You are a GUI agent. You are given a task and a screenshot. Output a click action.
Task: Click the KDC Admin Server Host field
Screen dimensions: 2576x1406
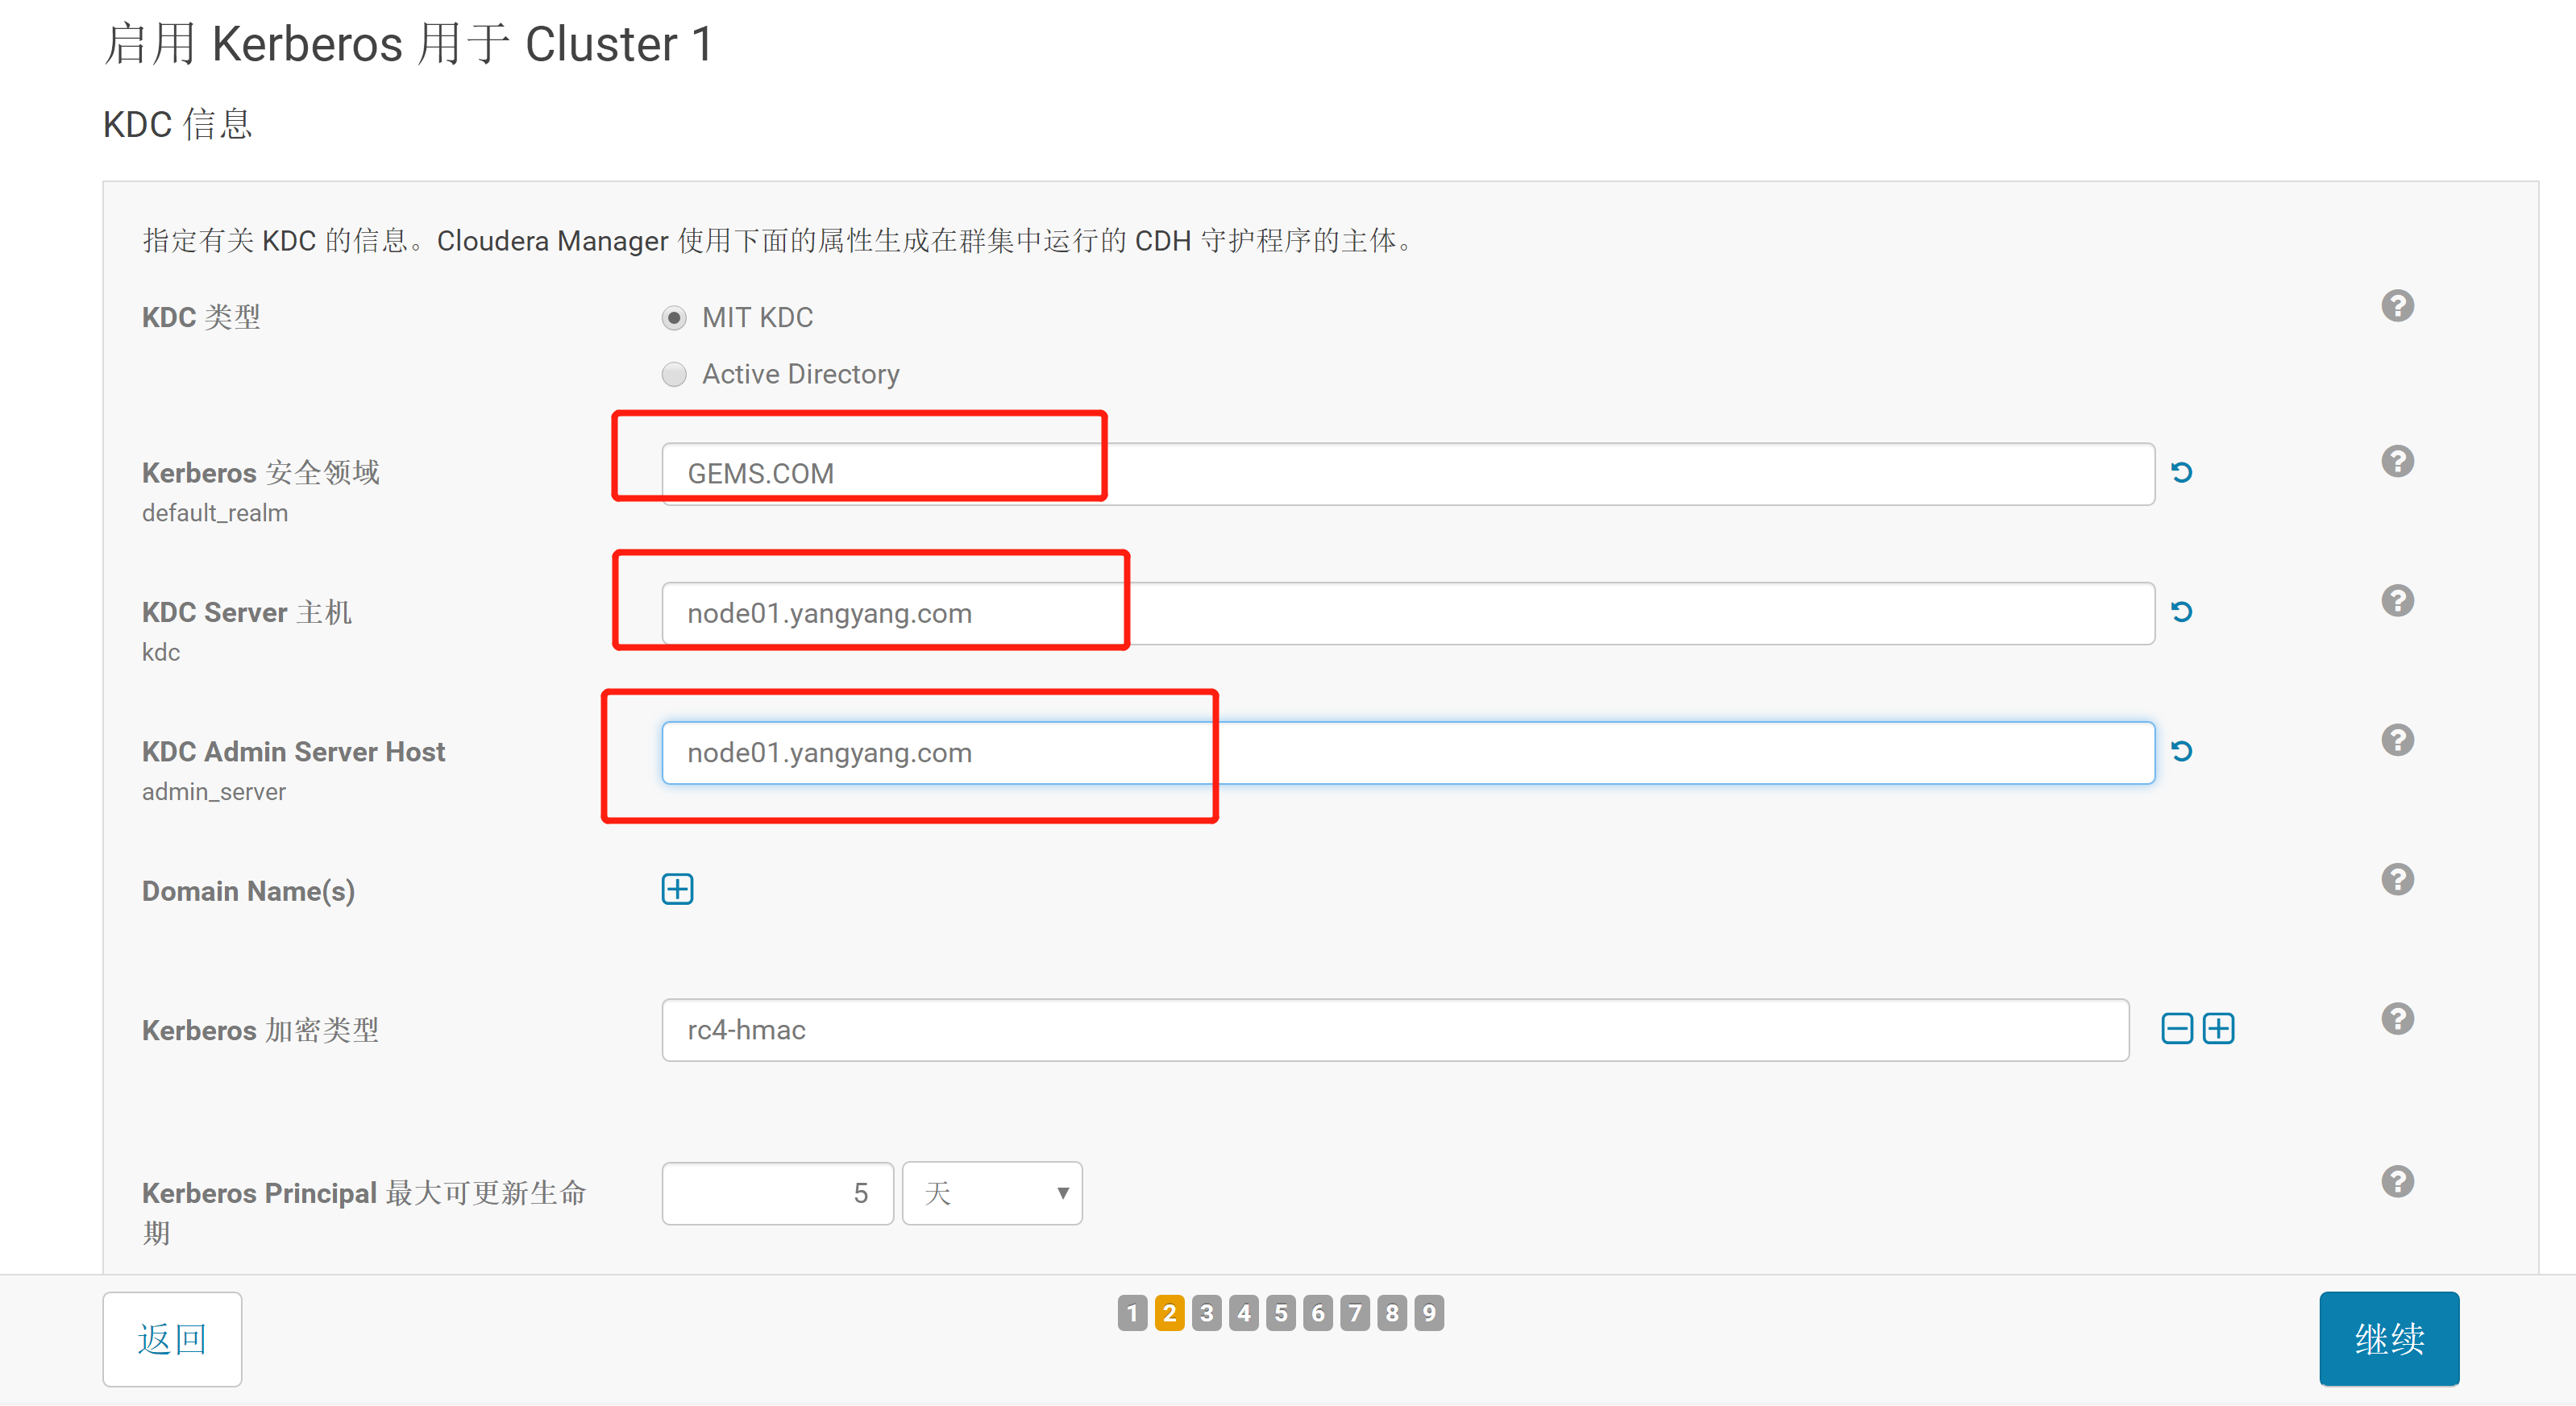coord(1408,753)
